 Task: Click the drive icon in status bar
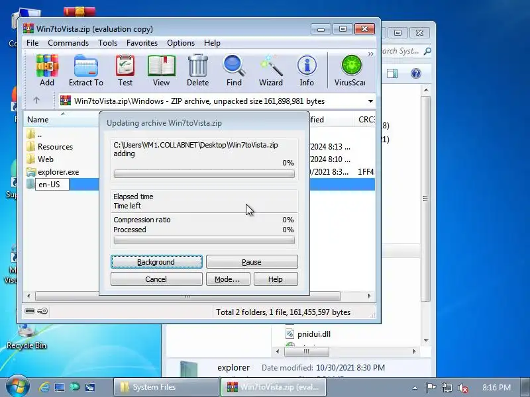pyautogui.click(x=30, y=311)
